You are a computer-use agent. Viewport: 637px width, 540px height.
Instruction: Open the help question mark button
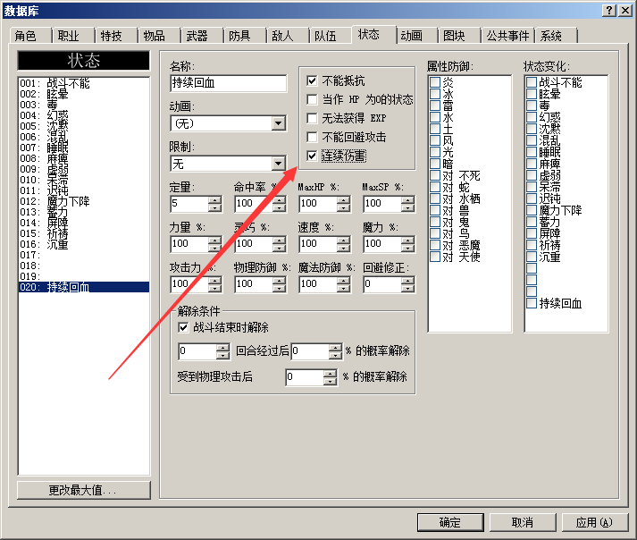pyautogui.click(x=608, y=11)
